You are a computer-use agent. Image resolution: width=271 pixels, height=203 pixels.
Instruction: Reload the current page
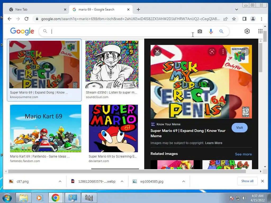[26, 19]
